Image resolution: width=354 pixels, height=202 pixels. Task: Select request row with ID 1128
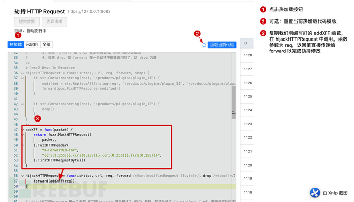click(x=247, y=55)
